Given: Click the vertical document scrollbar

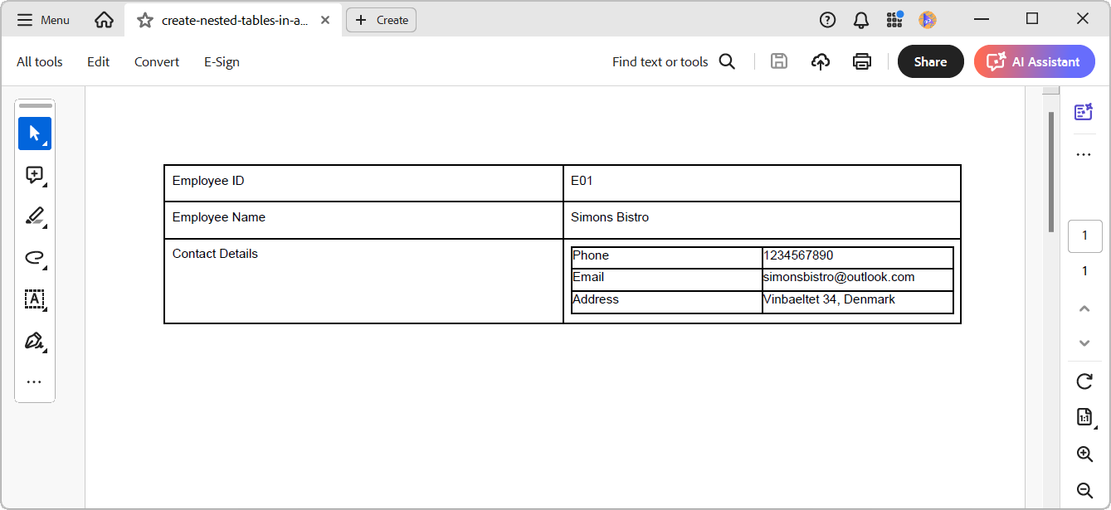Looking at the screenshot, I should pos(1051,172).
